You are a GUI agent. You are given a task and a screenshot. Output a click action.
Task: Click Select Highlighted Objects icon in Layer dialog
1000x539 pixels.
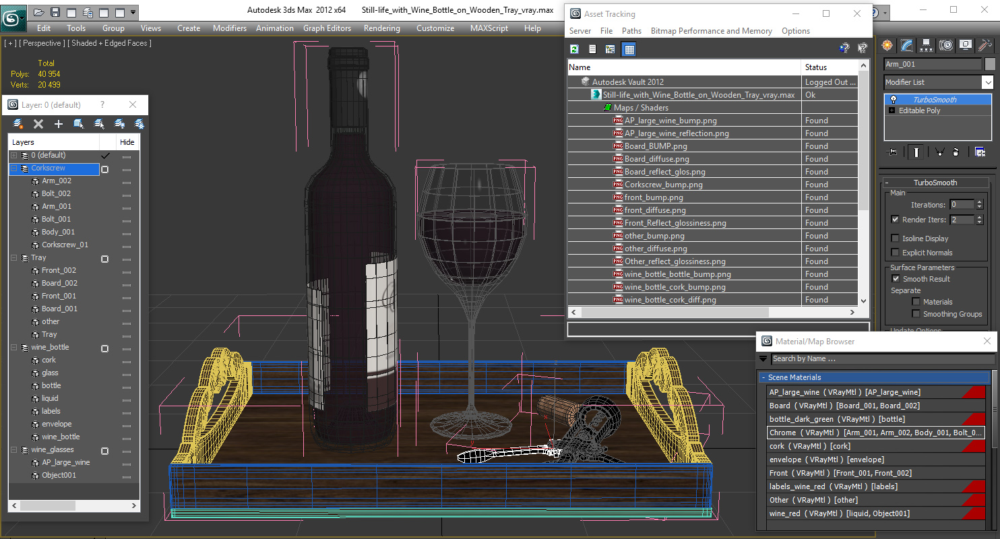(79, 124)
